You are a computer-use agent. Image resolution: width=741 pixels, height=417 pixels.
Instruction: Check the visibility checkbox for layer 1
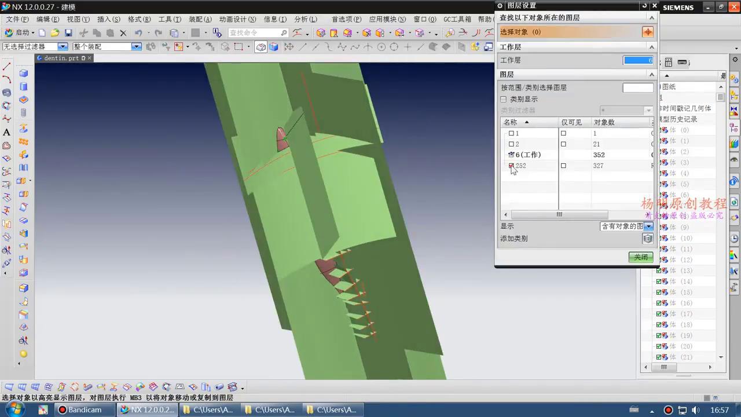(511, 133)
